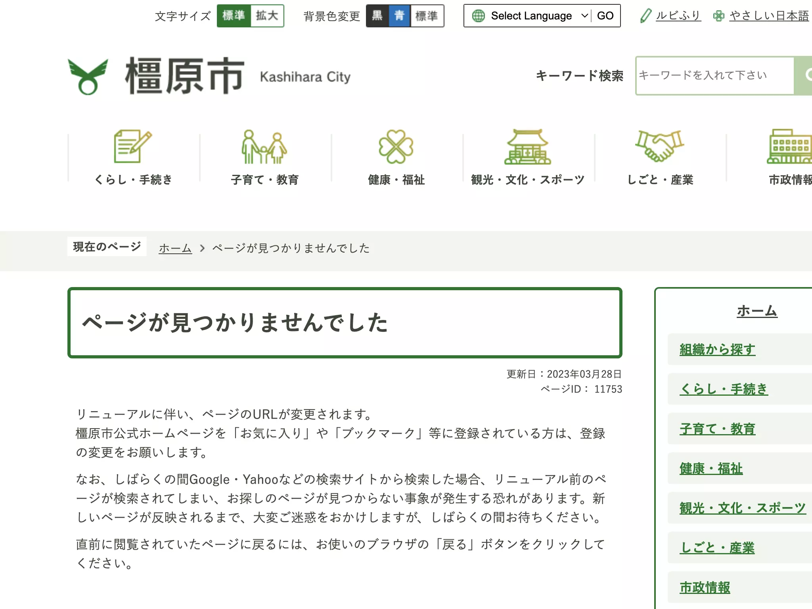
Task: Open 観光・文化・スポーツ temple icon
Action: point(528,147)
